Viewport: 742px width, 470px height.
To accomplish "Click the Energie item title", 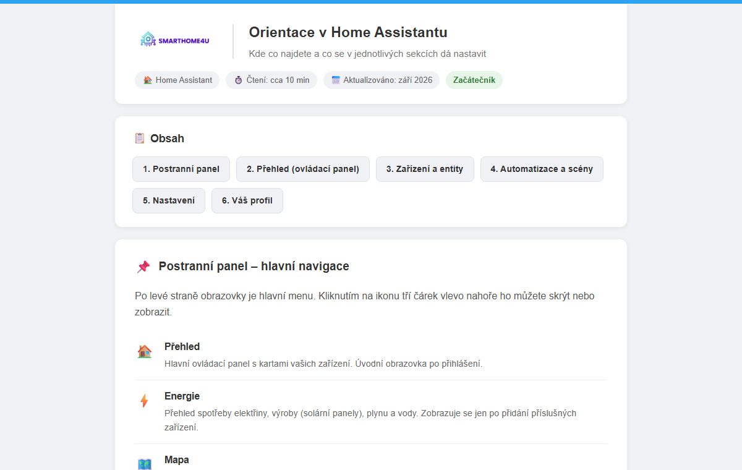I will [182, 396].
